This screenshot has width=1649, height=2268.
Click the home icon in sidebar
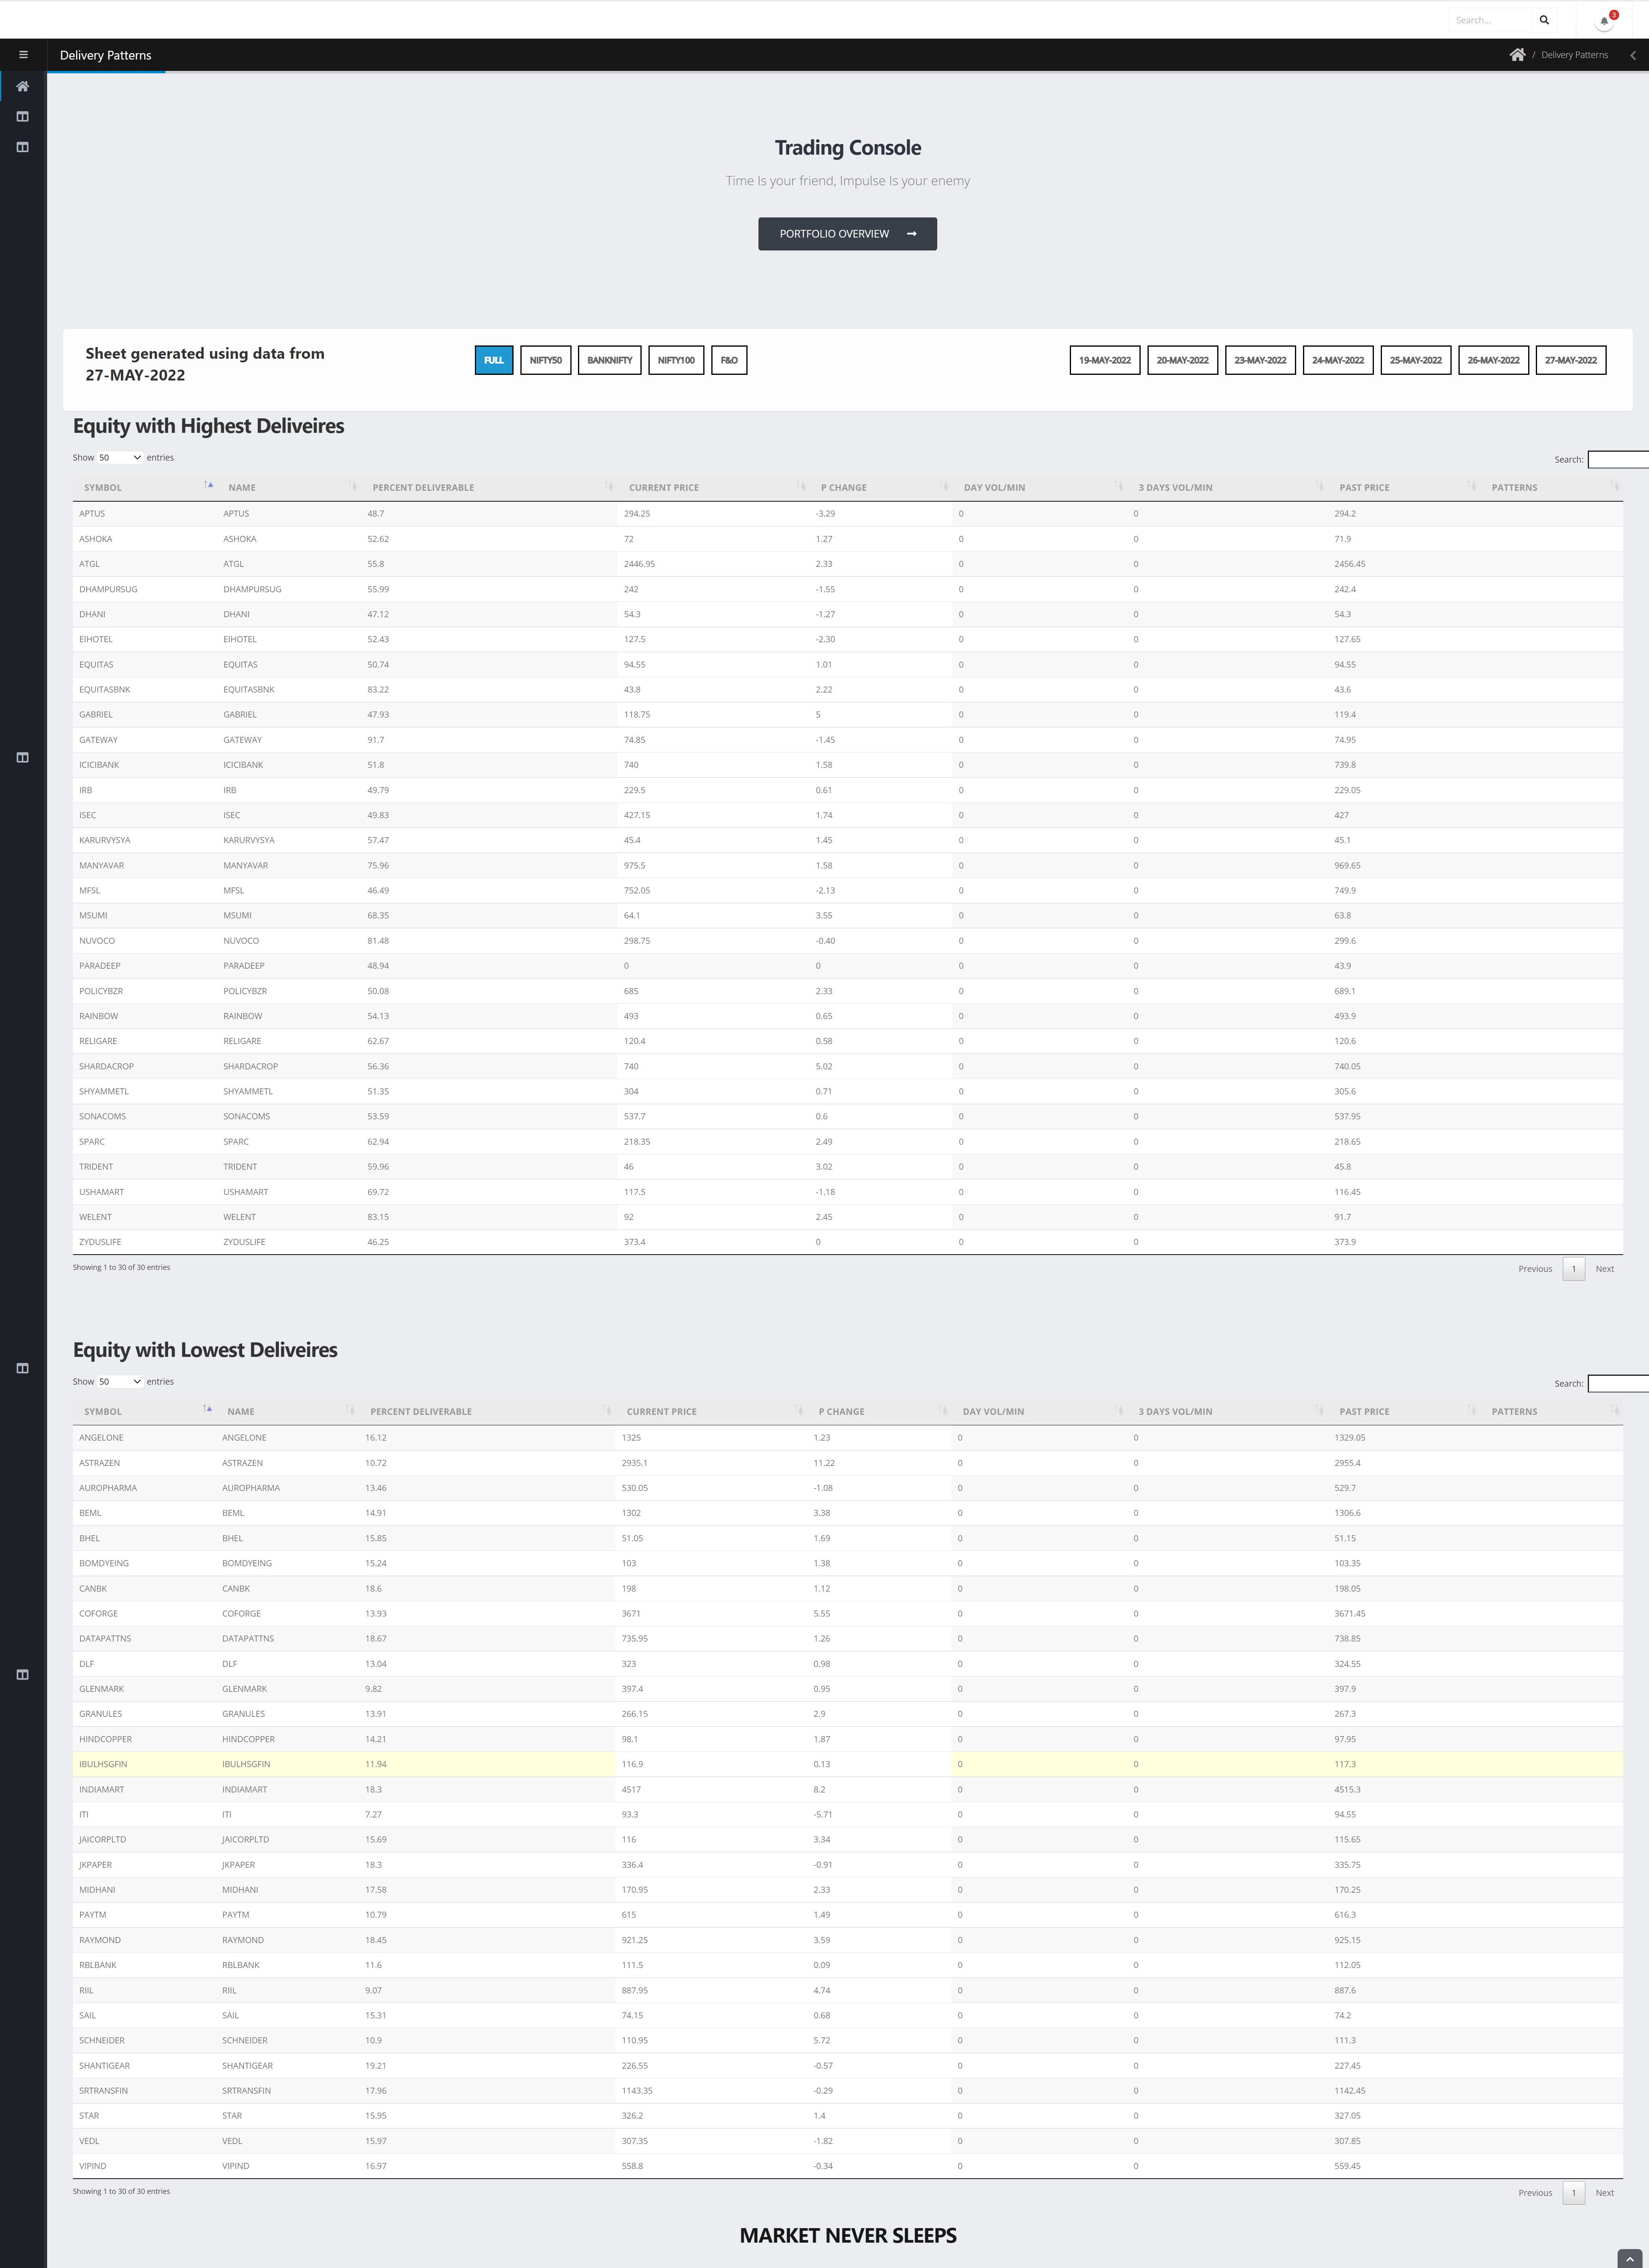tap(23, 86)
